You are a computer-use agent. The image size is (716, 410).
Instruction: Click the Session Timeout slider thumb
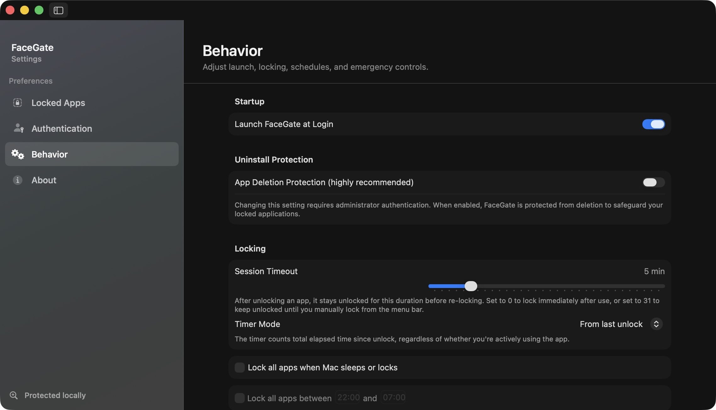[471, 286]
